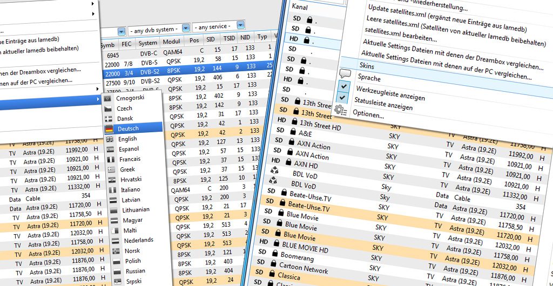Screen dimensions: 553x286
Task: Click the lock icon in A&E row
Action: coord(293,131)
